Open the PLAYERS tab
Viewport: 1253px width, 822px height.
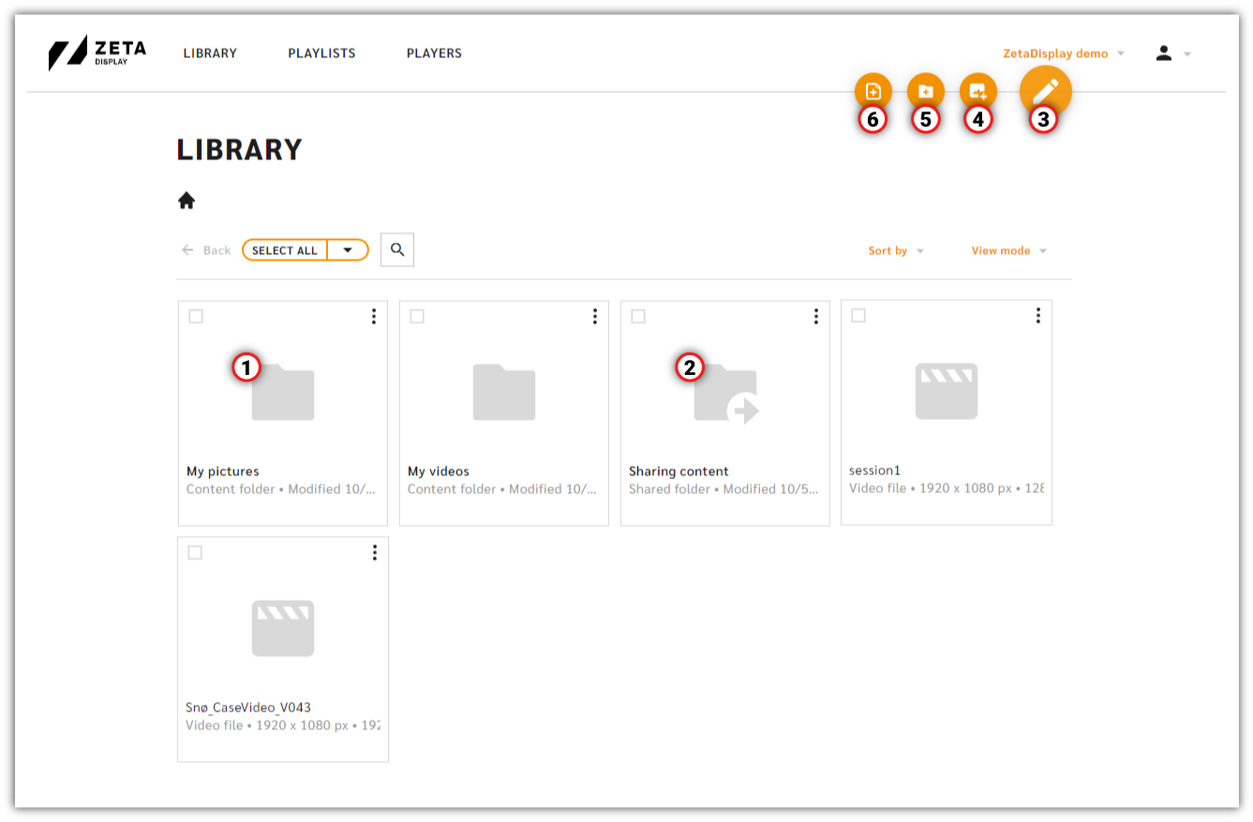click(x=434, y=53)
